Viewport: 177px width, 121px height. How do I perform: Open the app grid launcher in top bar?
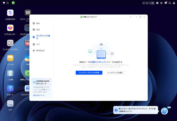(7, 3)
